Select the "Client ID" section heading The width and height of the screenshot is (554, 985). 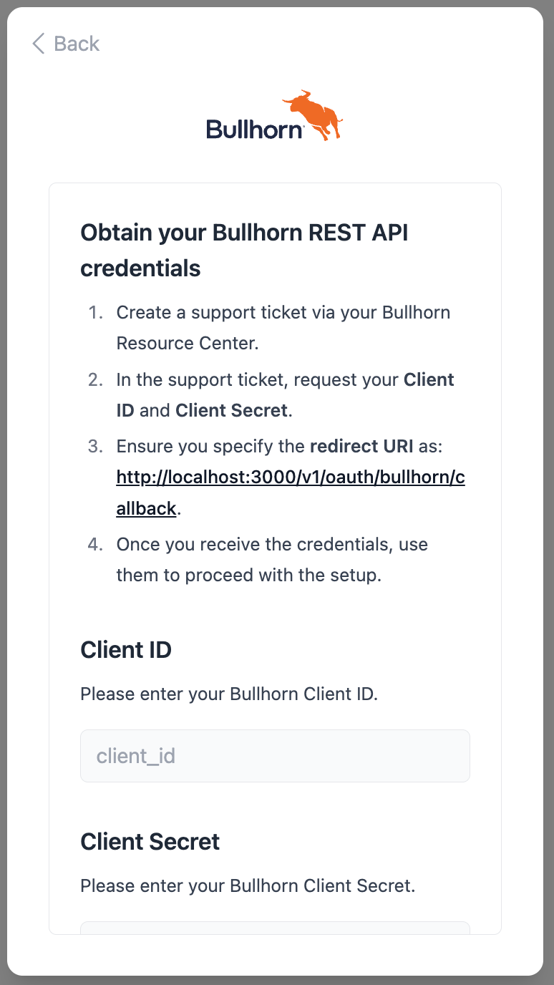pyautogui.click(x=126, y=650)
